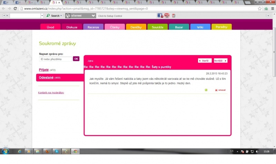Open the uTorrent toolbar dropdown
This screenshot has width=276, height=164.
tap(93, 16)
